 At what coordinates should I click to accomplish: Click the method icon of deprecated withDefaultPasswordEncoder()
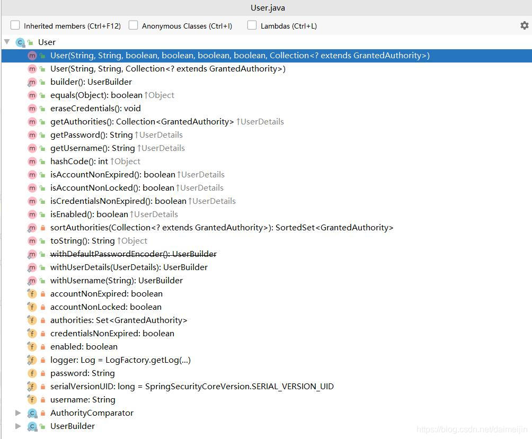tap(32, 254)
